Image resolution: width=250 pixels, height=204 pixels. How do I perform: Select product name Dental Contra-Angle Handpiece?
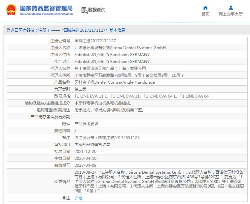coord(115,82)
